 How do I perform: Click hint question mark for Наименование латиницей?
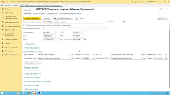coord(105,28)
